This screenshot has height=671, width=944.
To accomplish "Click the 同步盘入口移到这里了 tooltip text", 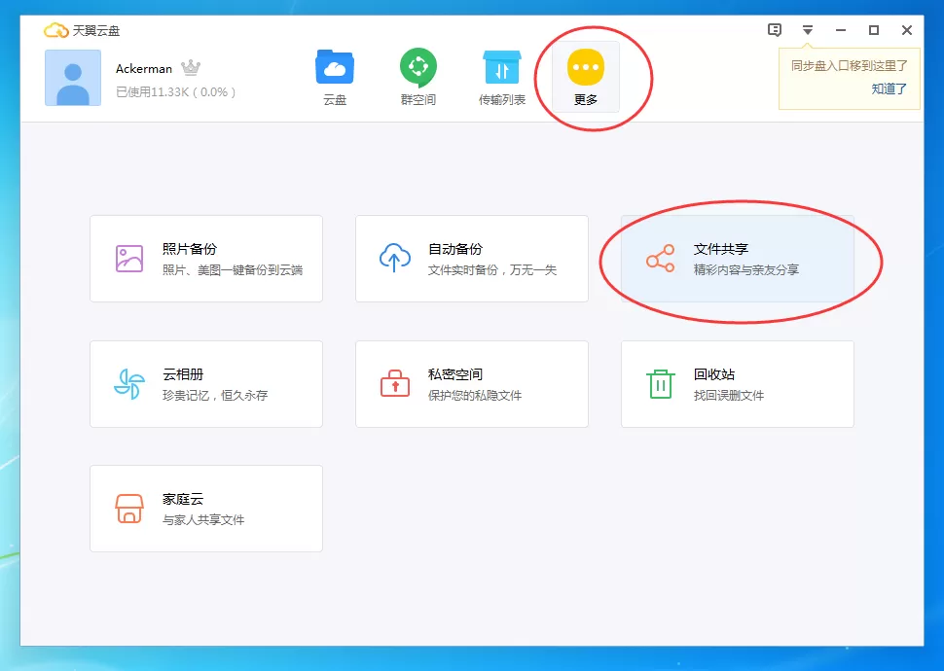I will tap(849, 65).
